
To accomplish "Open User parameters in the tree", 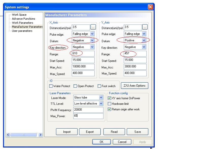I will click(x=22, y=31).
